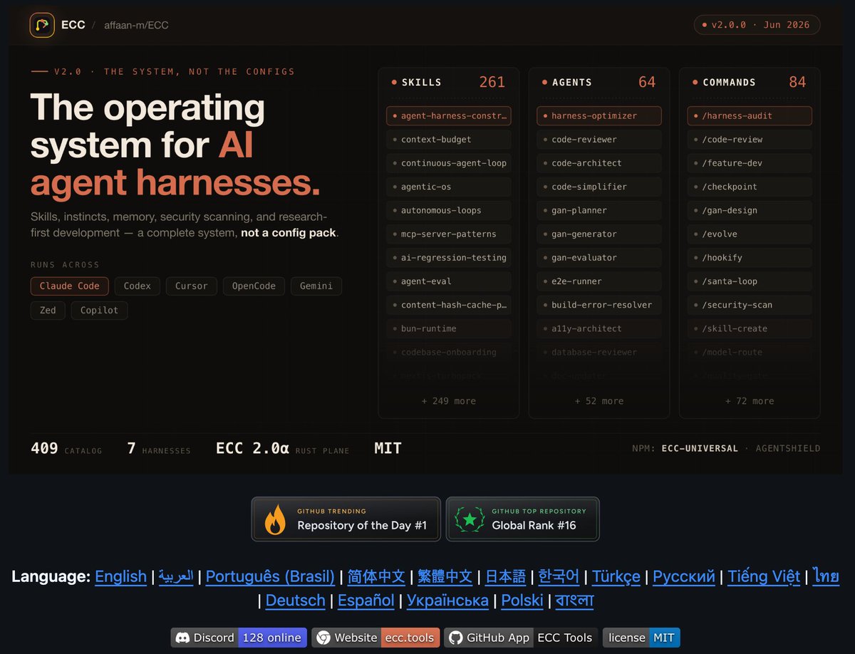Expand the + 72 more commands
Viewport: 855px width, 654px height.
pos(750,401)
